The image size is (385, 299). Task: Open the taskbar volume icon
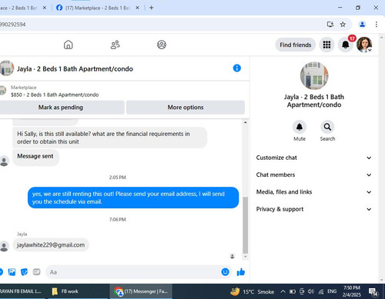point(311,291)
